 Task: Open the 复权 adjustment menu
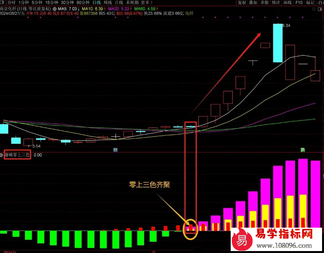coord(242,2)
